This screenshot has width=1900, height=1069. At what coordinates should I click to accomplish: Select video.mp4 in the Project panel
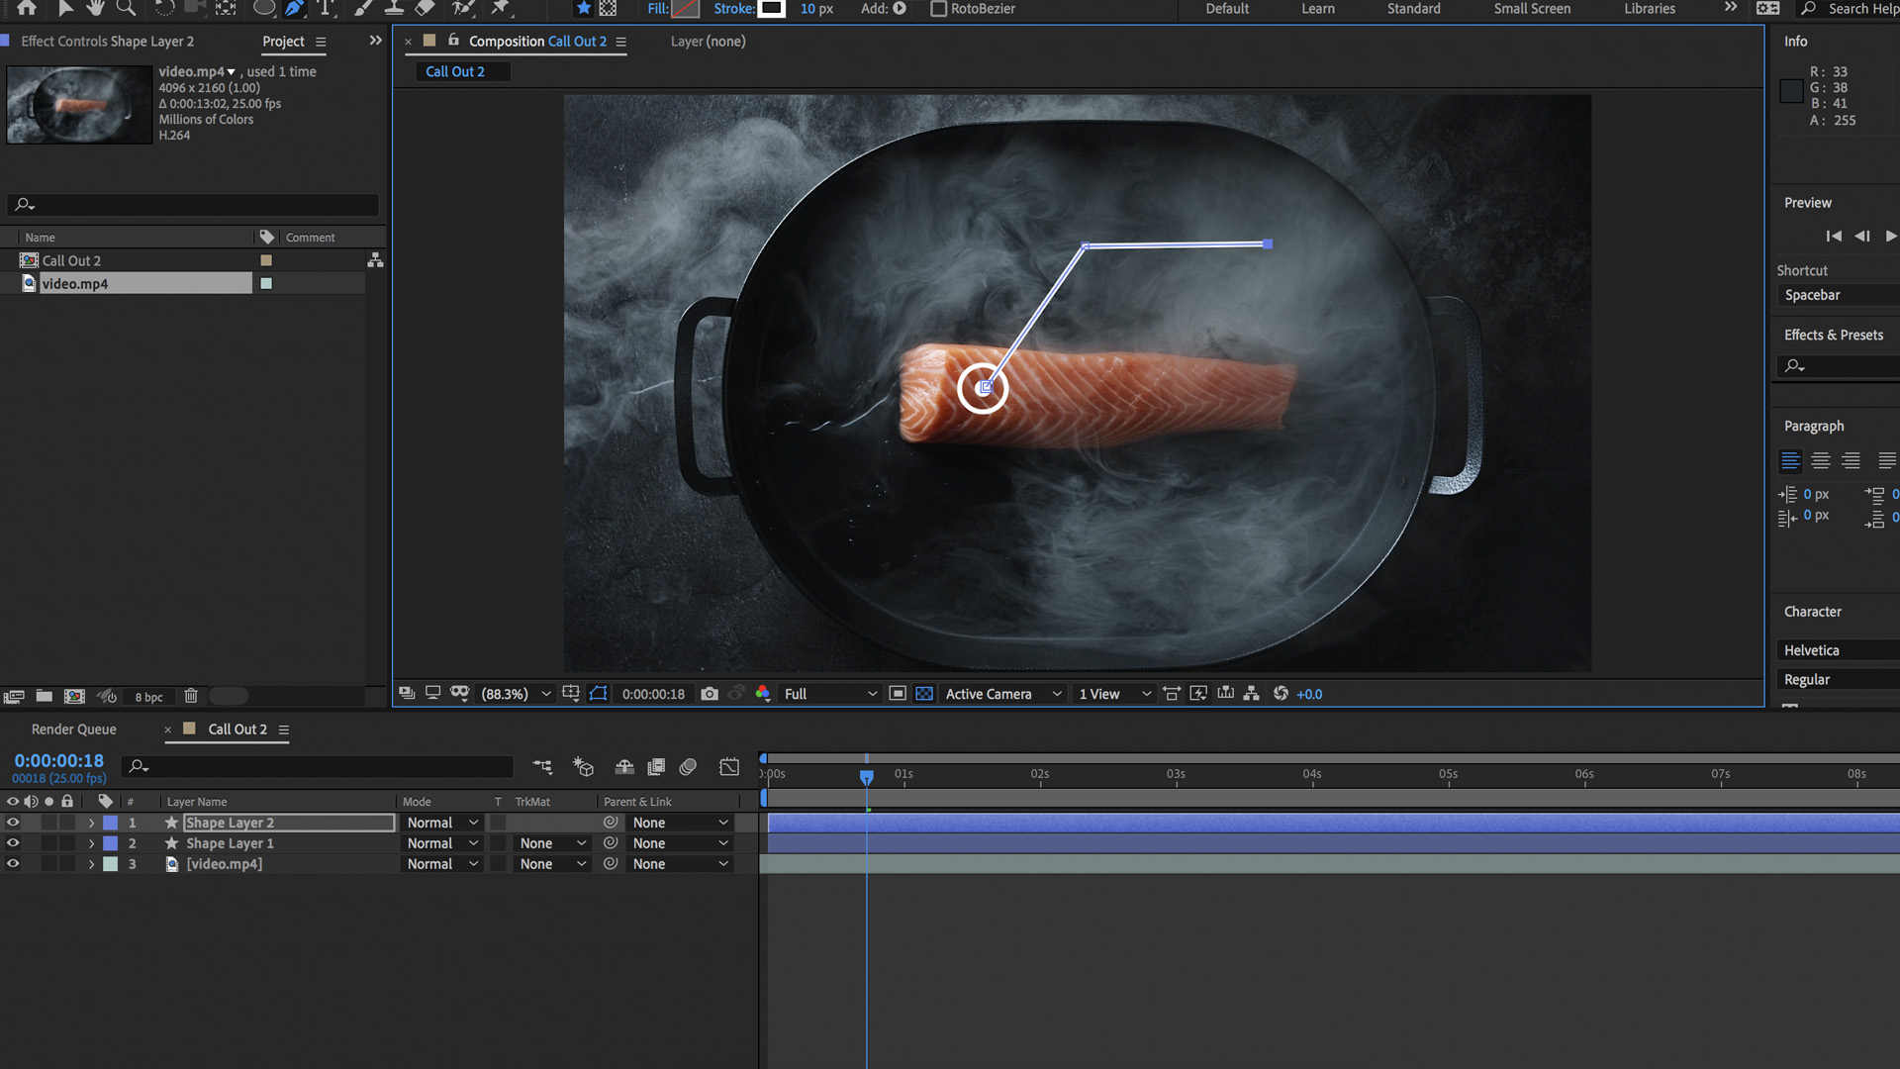click(x=74, y=283)
